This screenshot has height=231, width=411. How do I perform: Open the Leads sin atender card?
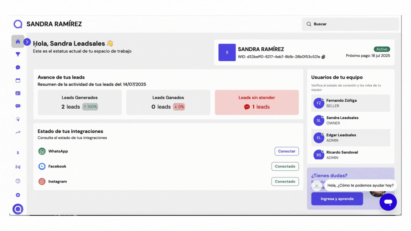pyautogui.click(x=257, y=102)
